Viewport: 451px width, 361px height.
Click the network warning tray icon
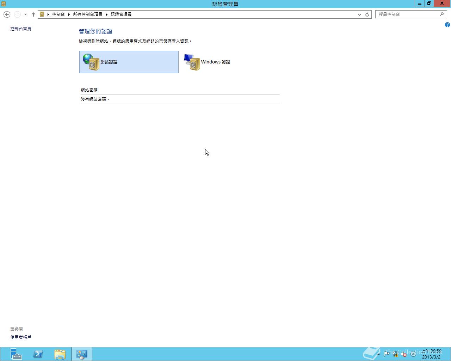pyautogui.click(x=396, y=354)
